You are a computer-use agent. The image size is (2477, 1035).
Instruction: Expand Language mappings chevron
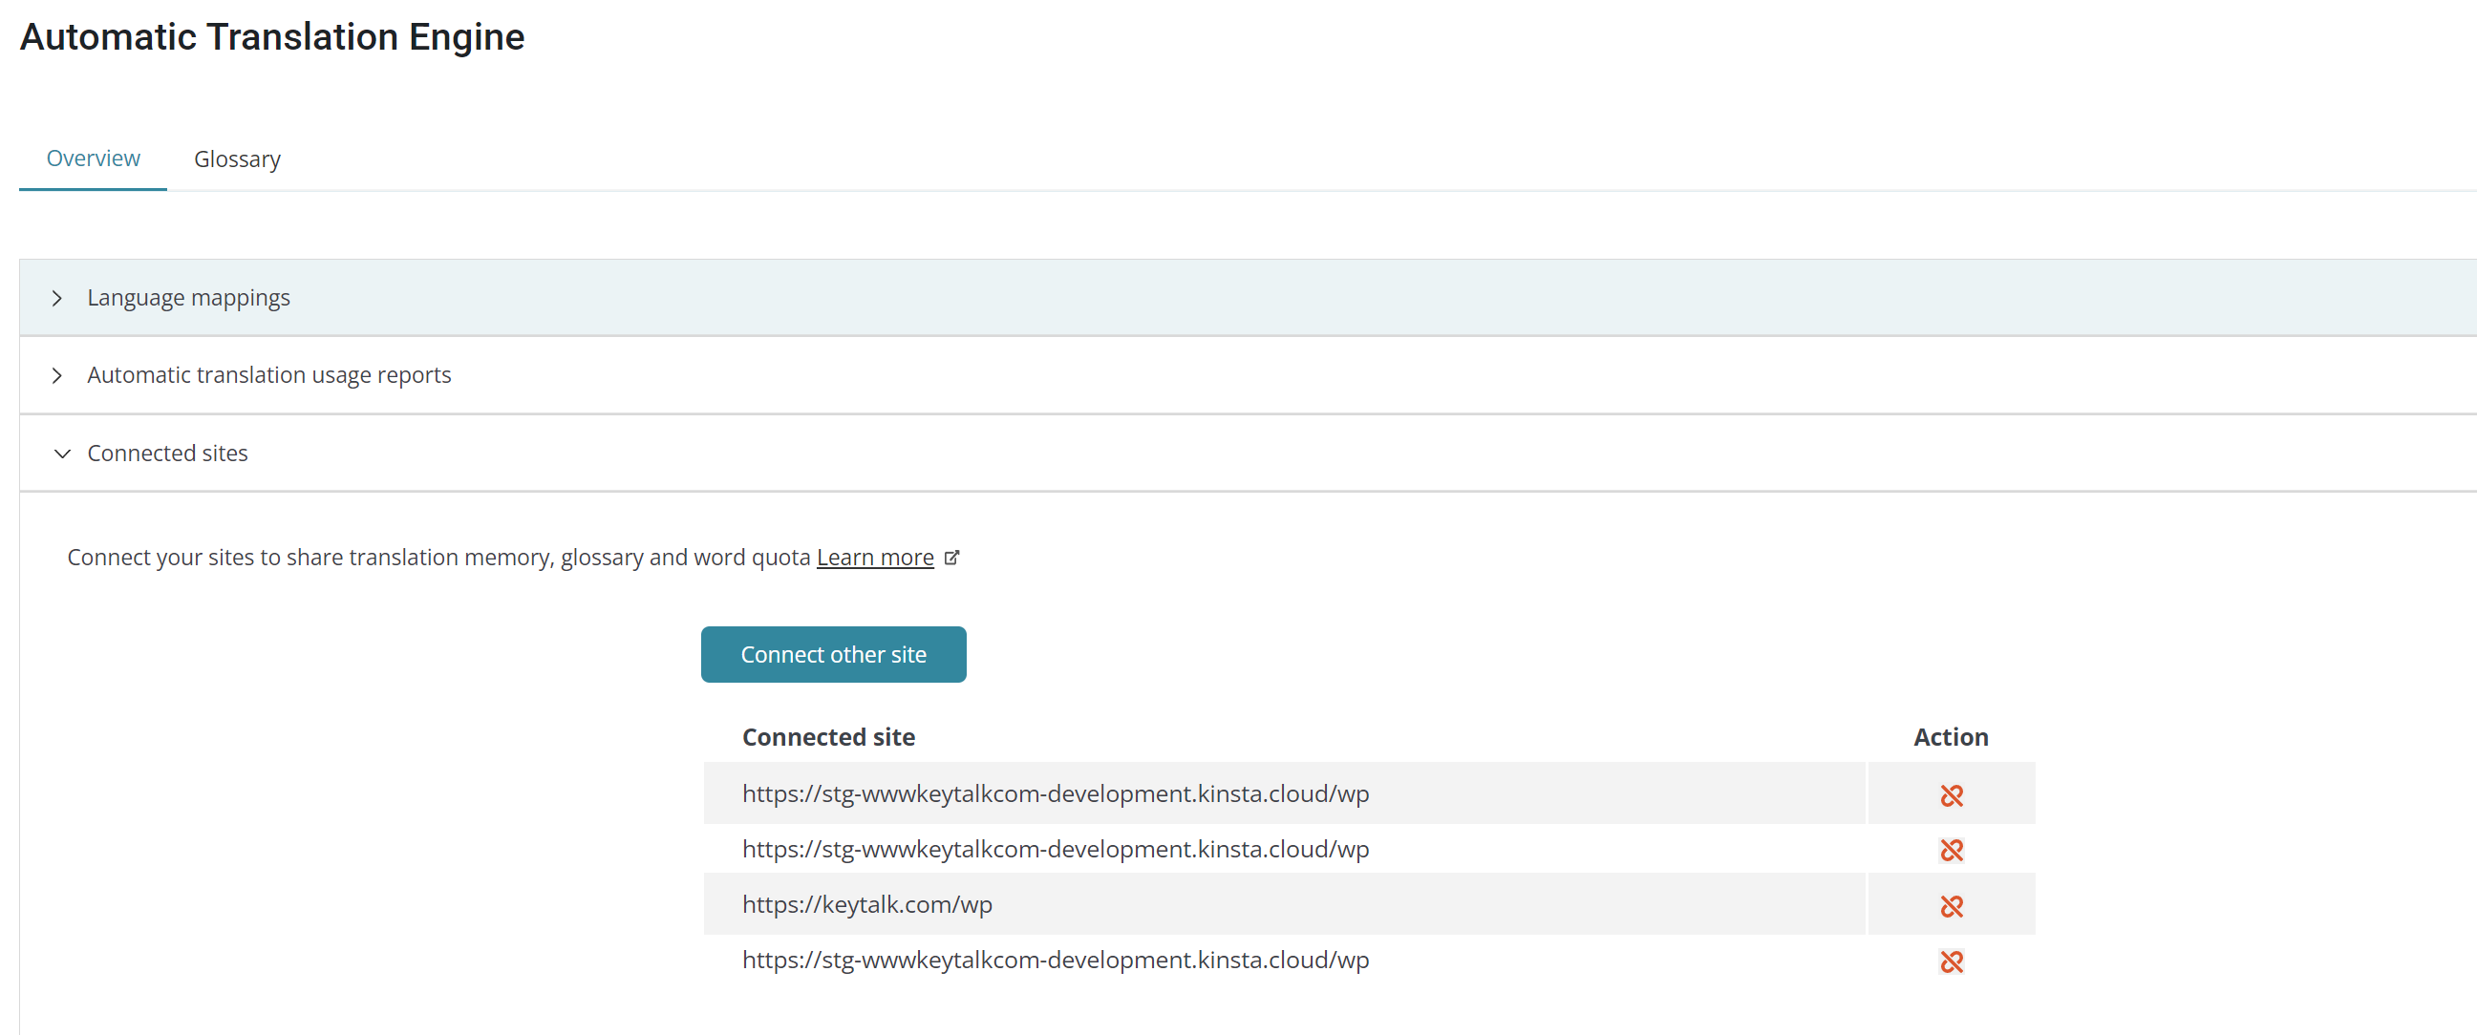click(x=57, y=298)
